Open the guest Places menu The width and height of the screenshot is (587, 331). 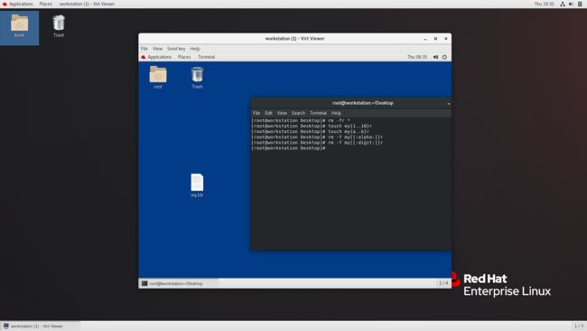point(184,57)
